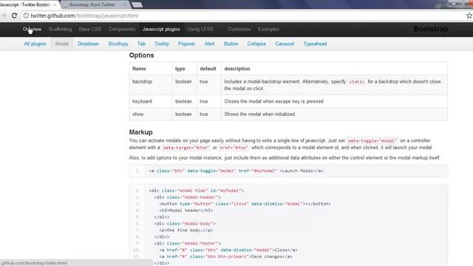Click the address bar URL field
This screenshot has height=266, width=473.
242,16
